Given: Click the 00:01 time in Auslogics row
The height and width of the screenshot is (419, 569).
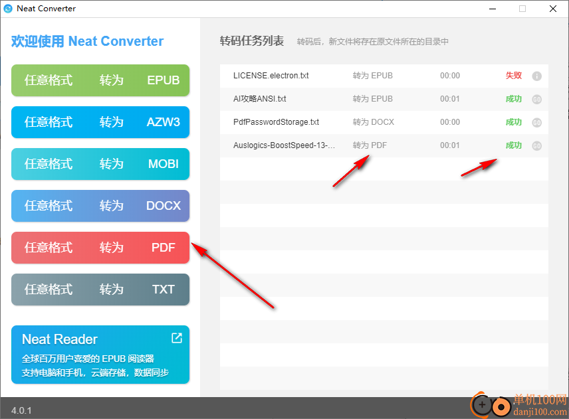Looking at the screenshot, I should click(x=450, y=145).
